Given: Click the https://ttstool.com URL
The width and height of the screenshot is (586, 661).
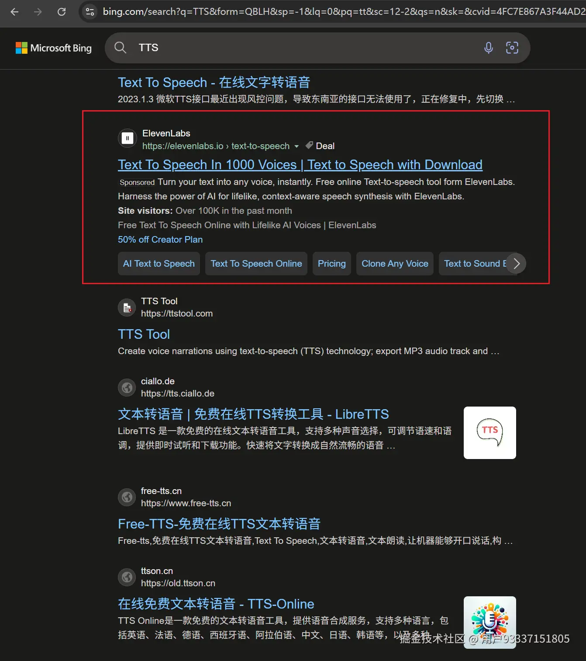Looking at the screenshot, I should [177, 313].
